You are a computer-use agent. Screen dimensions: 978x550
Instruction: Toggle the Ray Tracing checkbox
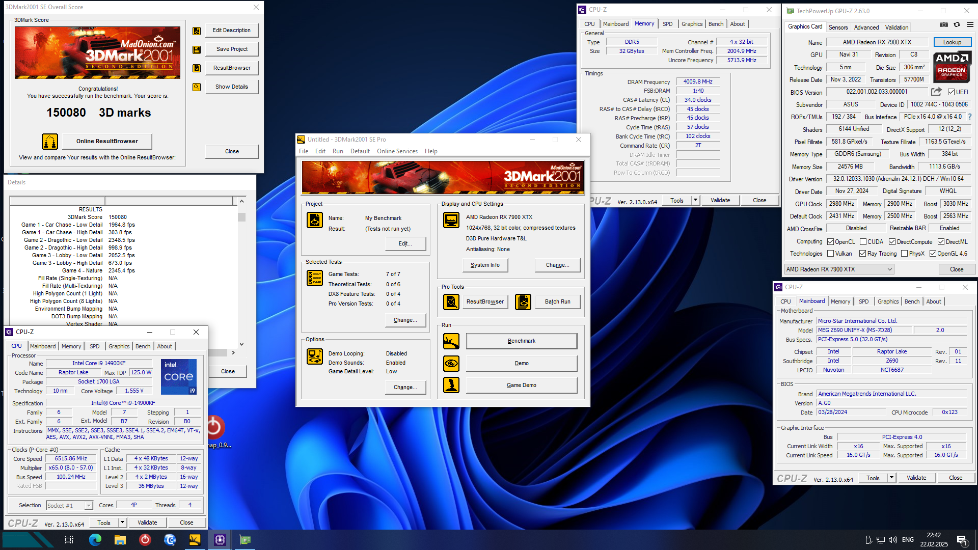pyautogui.click(x=863, y=254)
